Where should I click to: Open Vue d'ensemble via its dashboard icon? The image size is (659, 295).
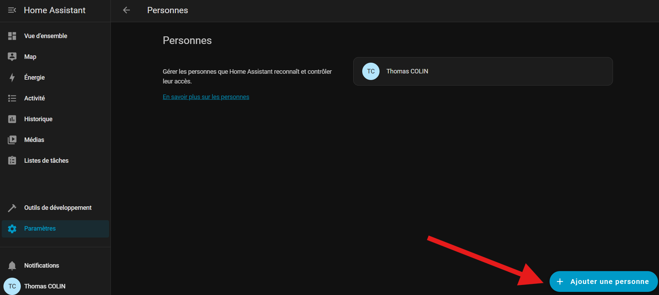pos(12,36)
